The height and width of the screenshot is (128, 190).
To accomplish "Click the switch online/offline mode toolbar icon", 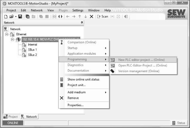I will point(60,16).
